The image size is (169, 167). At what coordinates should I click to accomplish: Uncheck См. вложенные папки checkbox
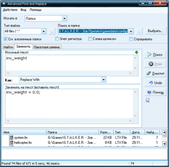pos(5,39)
